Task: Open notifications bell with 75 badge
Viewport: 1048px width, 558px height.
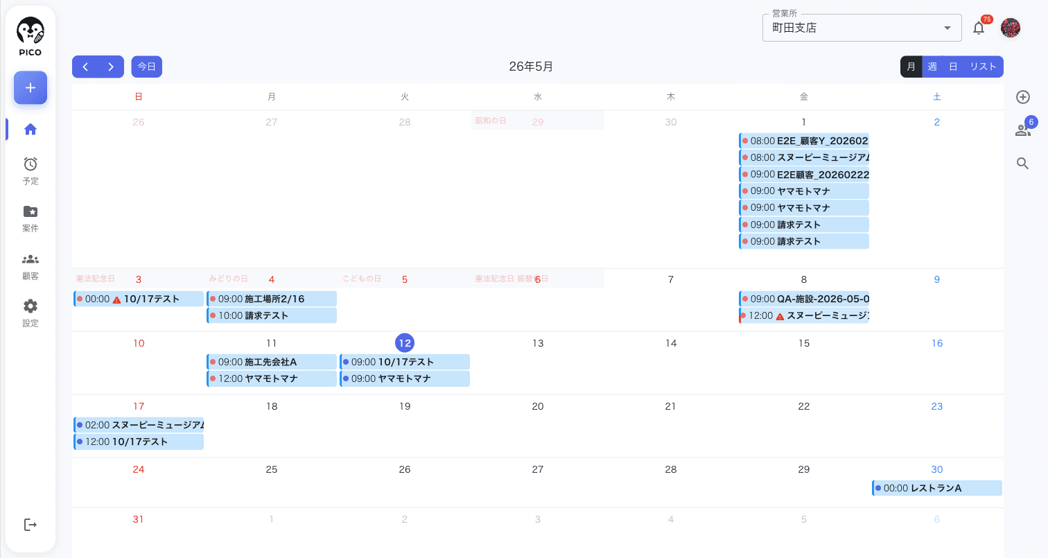Action: (x=979, y=28)
